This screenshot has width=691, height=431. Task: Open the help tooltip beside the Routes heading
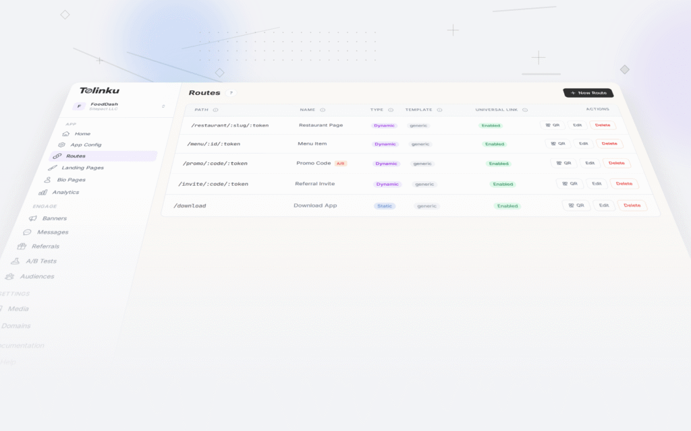[x=231, y=92]
